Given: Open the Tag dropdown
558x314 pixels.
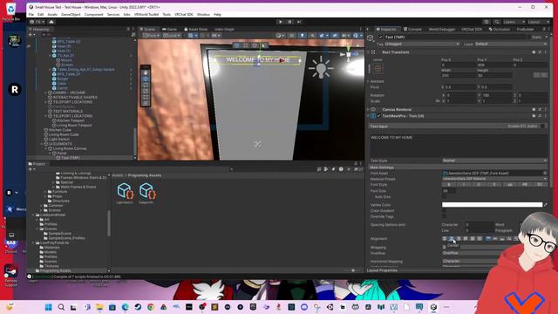Looking at the screenshot, I should pyautogui.click(x=421, y=44).
